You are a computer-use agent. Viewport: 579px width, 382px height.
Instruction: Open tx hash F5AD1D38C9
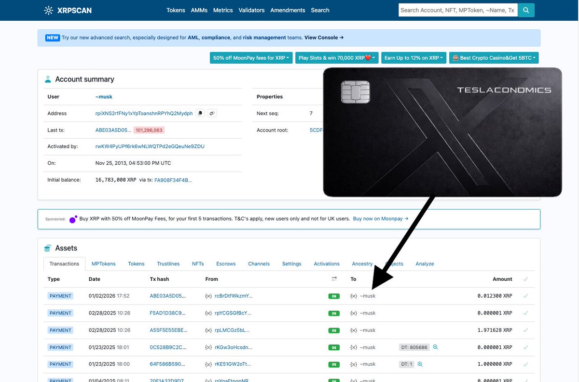[x=167, y=313]
